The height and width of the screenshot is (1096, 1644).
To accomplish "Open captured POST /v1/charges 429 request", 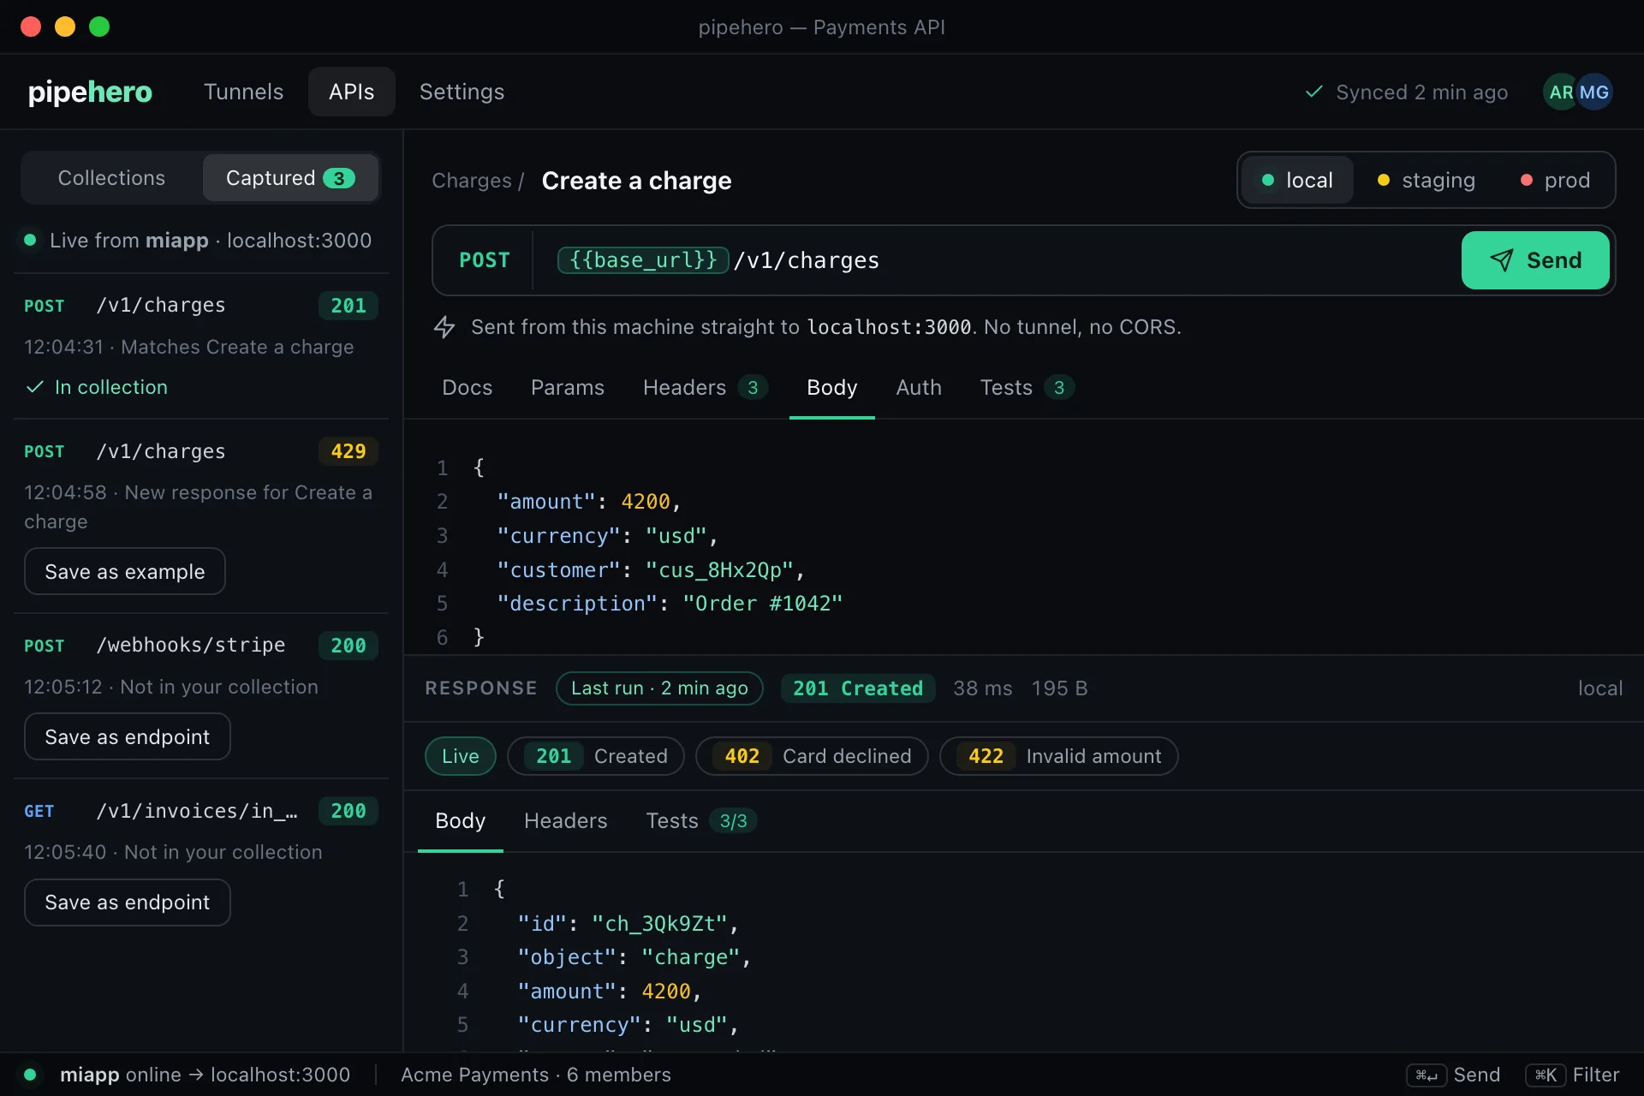I will [x=201, y=515].
